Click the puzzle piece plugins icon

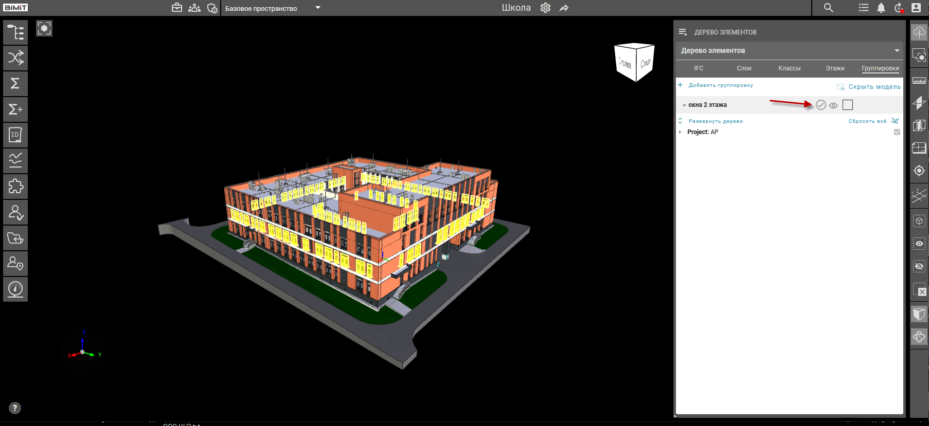(x=15, y=186)
